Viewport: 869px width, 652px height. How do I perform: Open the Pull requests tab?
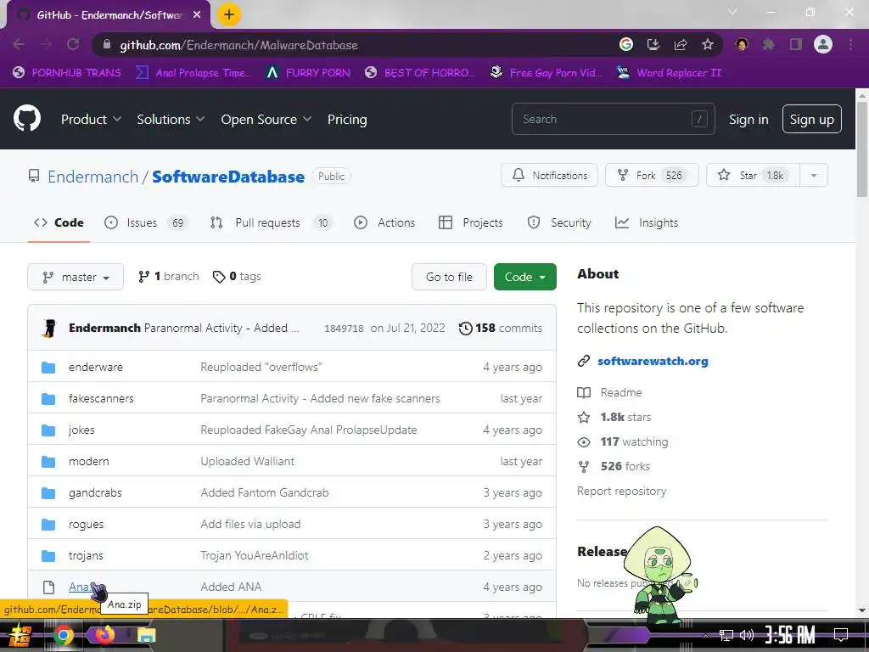point(271,223)
